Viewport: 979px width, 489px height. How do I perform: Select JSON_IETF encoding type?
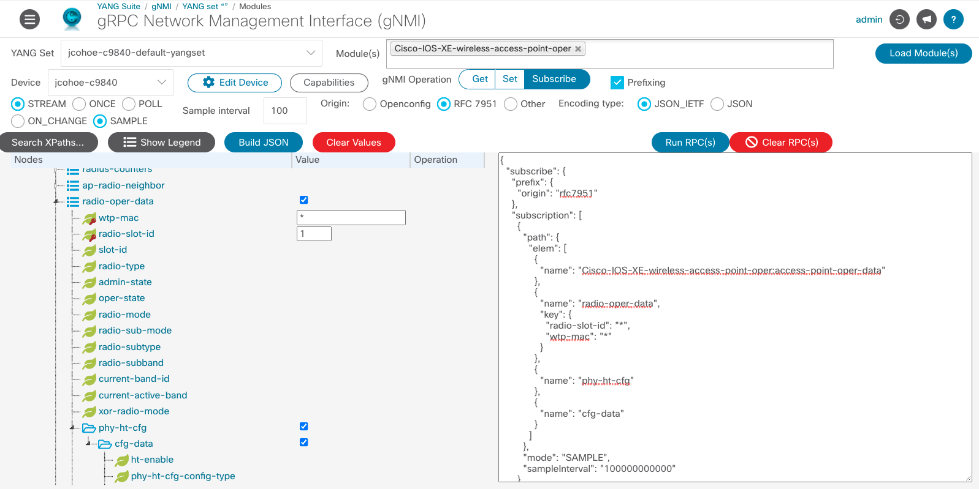pyautogui.click(x=644, y=104)
